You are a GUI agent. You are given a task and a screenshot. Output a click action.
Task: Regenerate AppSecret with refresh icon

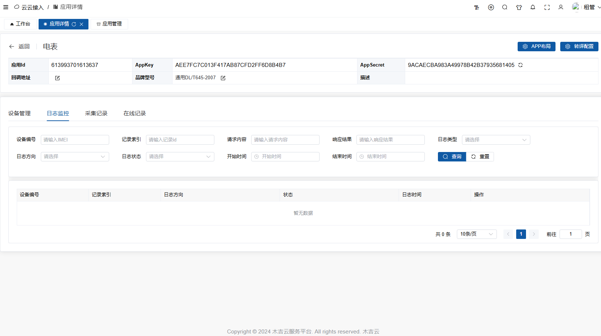pyautogui.click(x=521, y=65)
